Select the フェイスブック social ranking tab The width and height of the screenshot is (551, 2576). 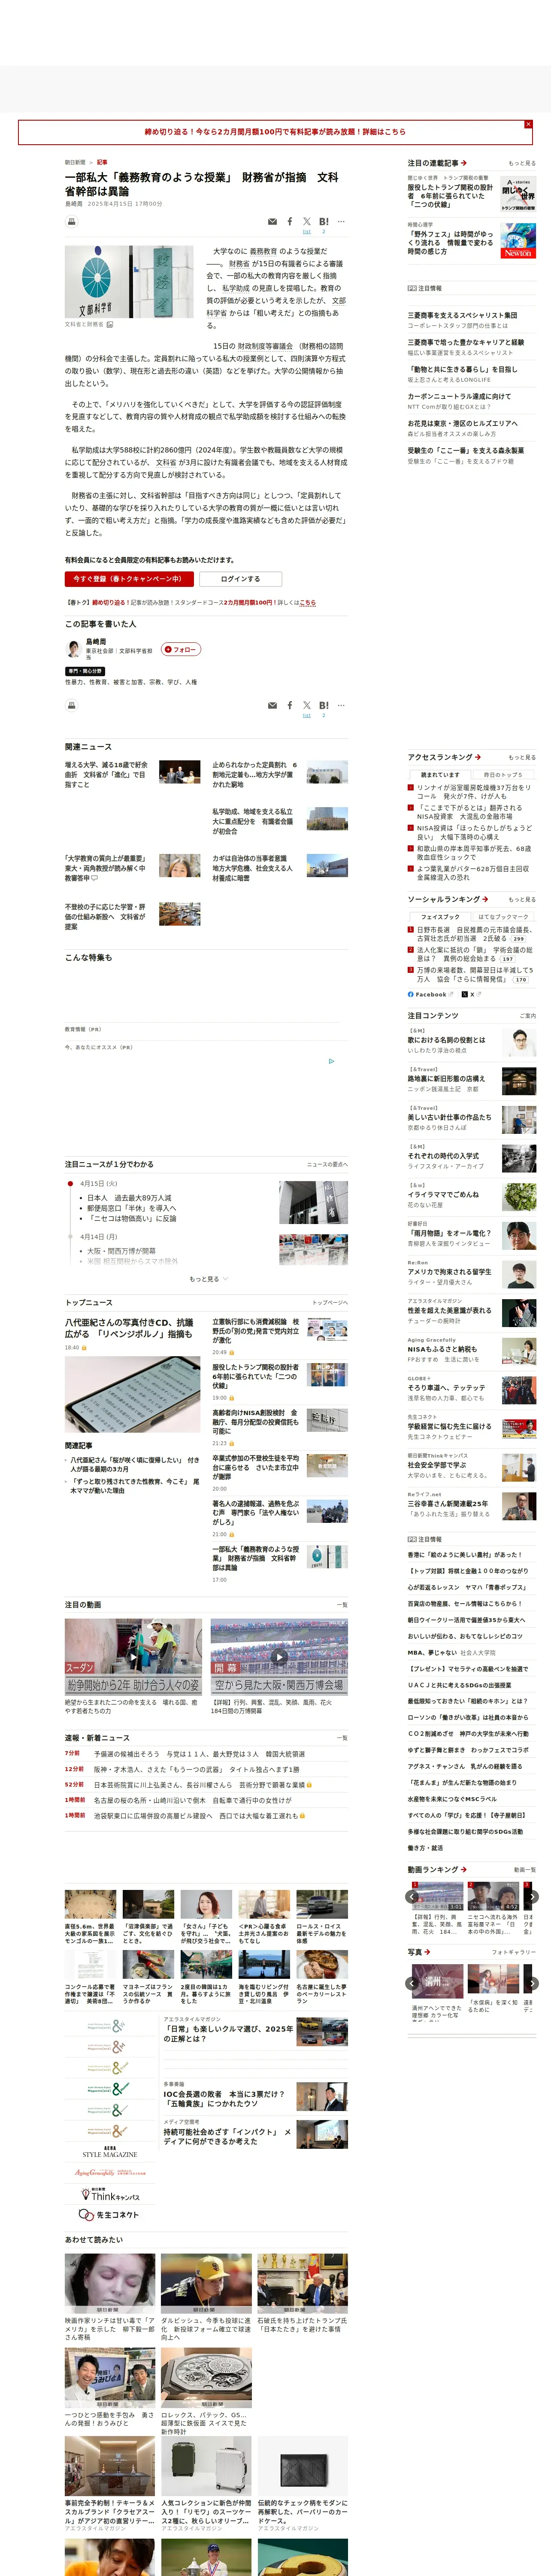click(440, 917)
